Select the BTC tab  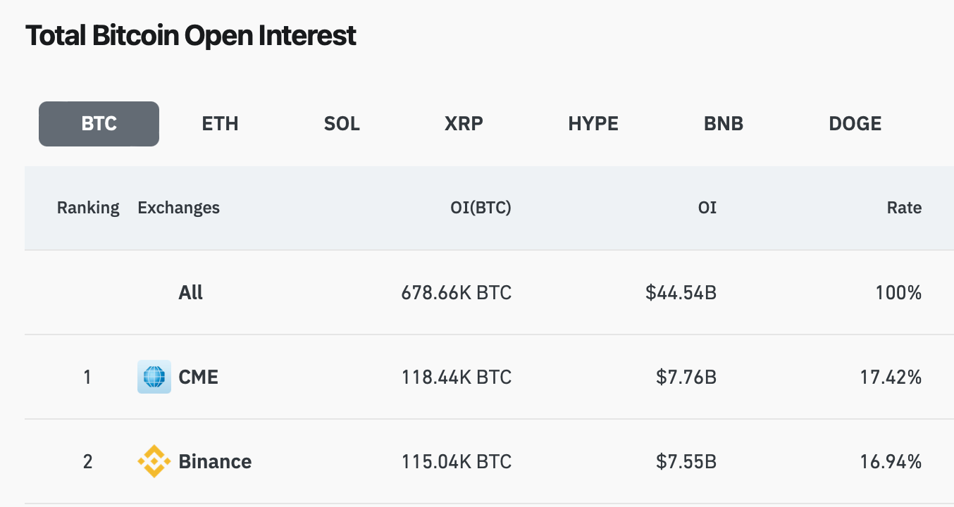click(99, 124)
